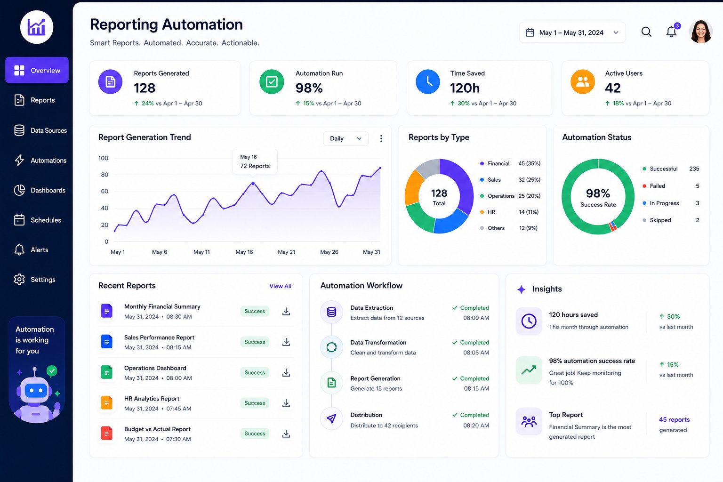723x482 pixels.
Task: Click the "Skipped" status legend label
Action: coord(660,220)
